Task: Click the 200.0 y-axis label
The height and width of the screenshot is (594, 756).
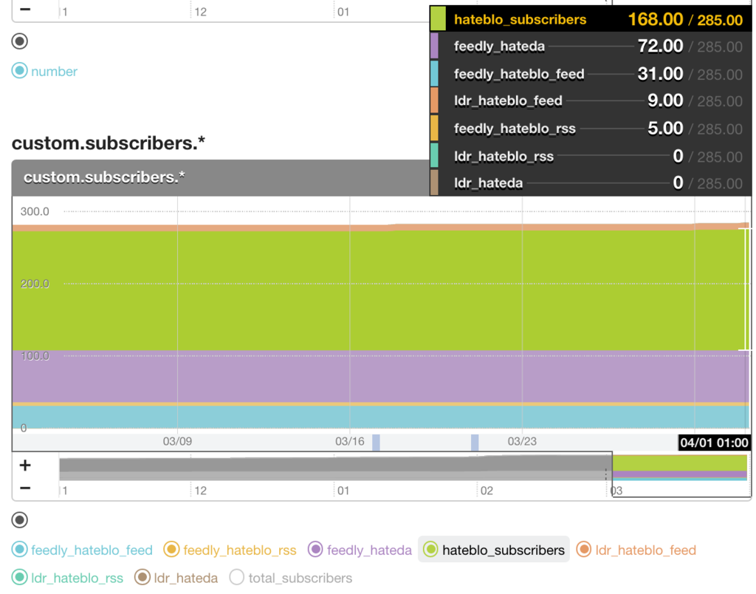Action: click(35, 284)
